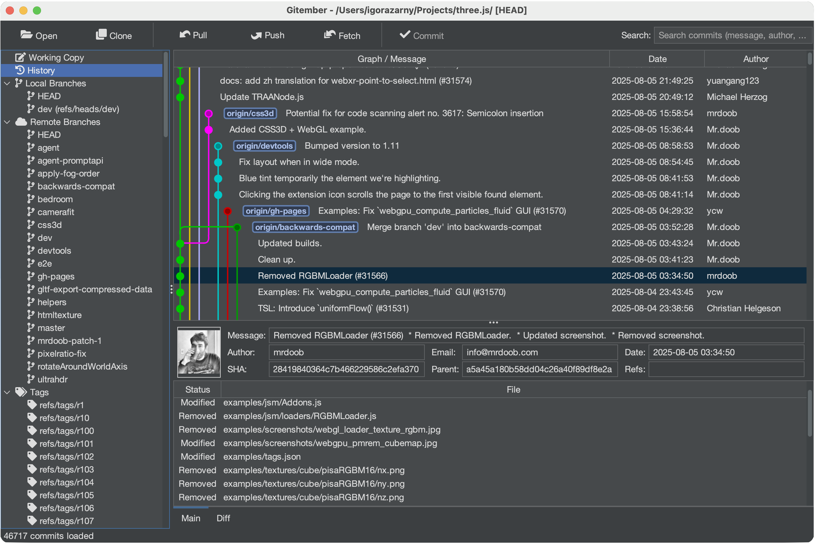The image size is (815, 544).
Task: Collapse the Remote Branches section
Action: point(6,122)
